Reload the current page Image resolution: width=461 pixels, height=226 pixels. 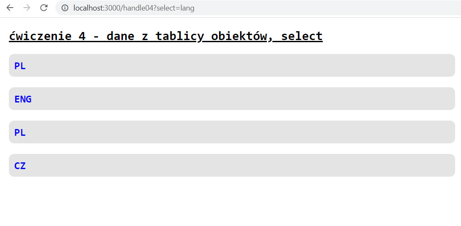click(x=44, y=8)
